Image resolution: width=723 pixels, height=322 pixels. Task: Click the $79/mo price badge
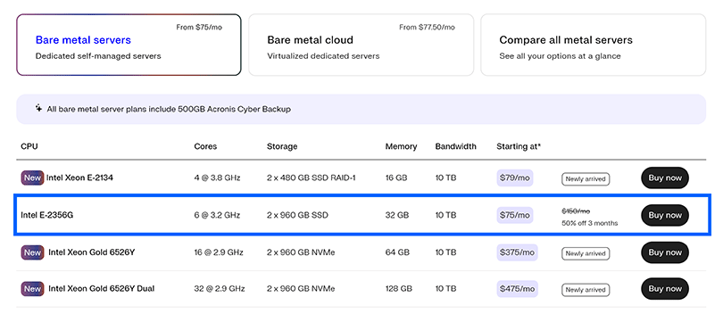pyautogui.click(x=515, y=178)
